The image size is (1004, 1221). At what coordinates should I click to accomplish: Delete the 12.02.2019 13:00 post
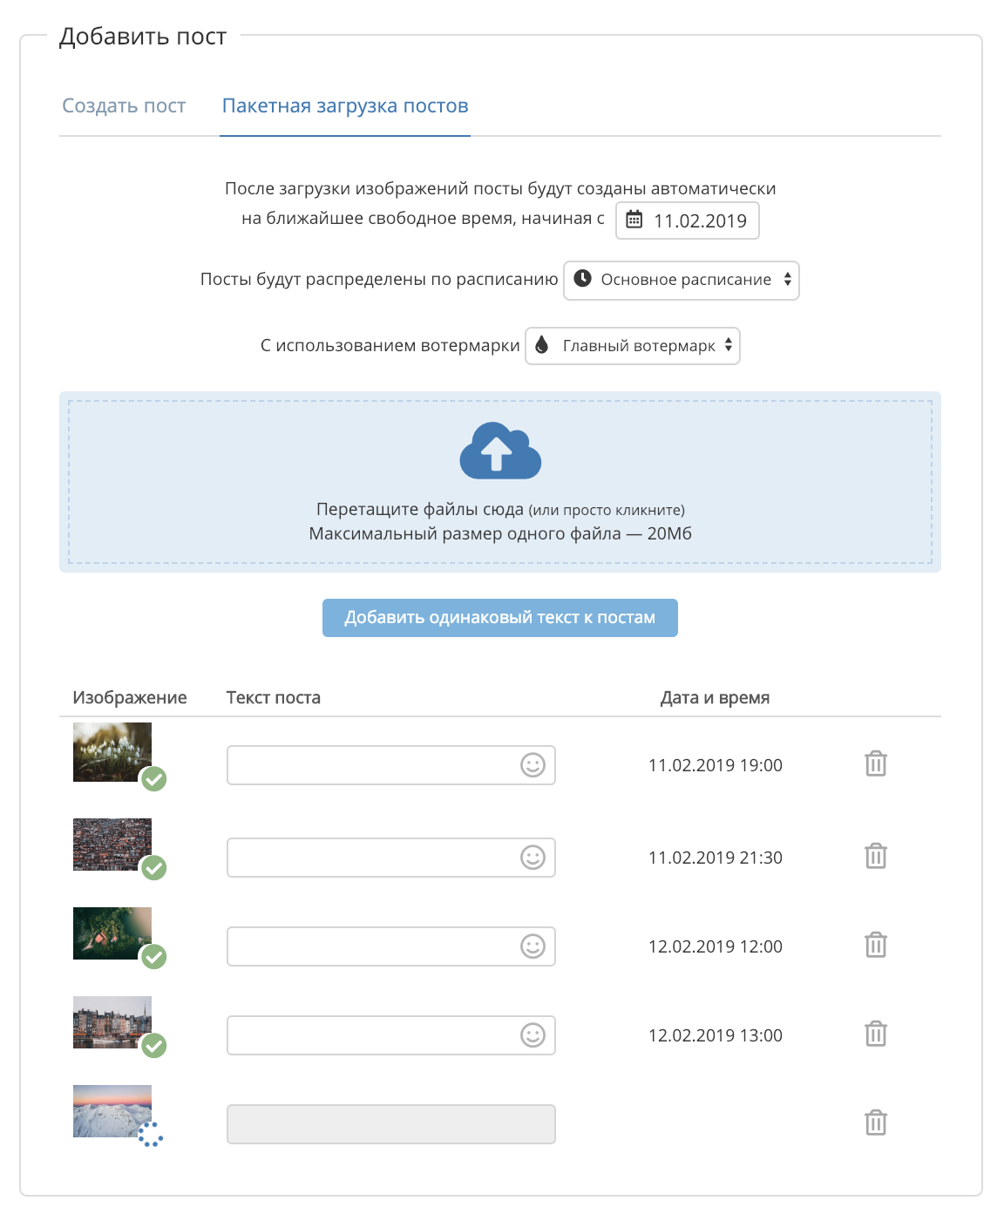tap(876, 1034)
